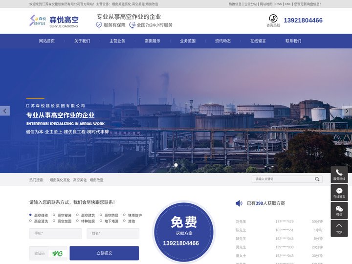
Task: Submit the form with 立刻提交
Action: pyautogui.click(x=104, y=253)
